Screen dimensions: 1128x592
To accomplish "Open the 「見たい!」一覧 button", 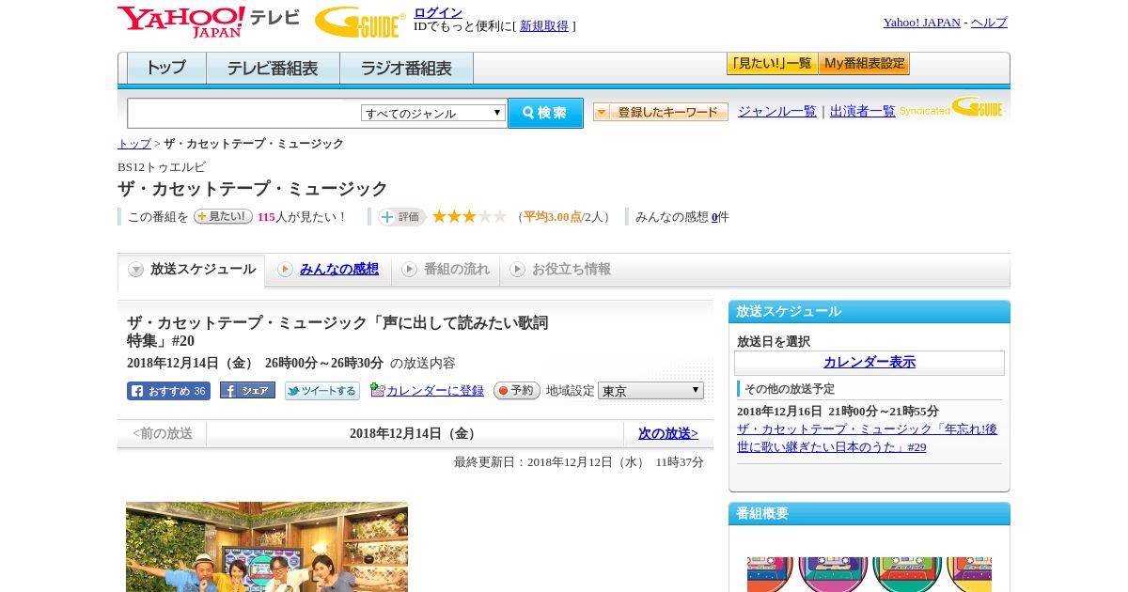I will click(772, 64).
